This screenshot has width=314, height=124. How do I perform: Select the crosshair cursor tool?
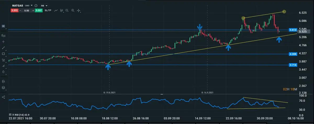point(4,42)
